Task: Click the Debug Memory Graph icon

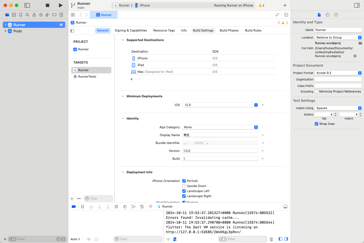Action: (x=133, y=206)
